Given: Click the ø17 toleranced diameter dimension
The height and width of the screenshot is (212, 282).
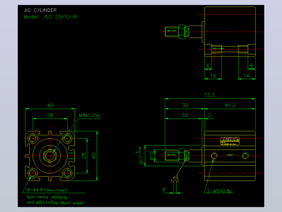Looking at the screenshot, I should point(140,155).
